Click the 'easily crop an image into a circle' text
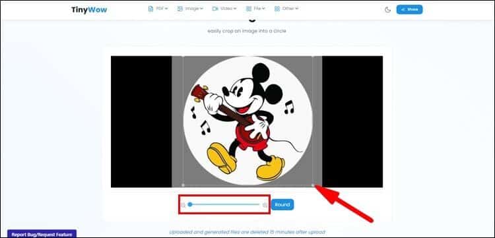 [247, 31]
